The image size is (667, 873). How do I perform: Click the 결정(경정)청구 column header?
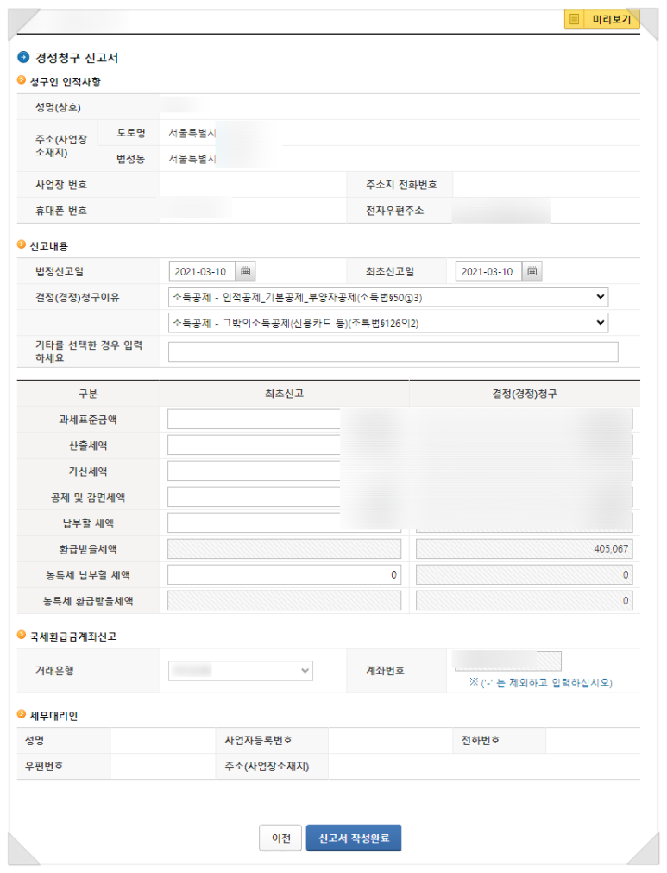[524, 394]
